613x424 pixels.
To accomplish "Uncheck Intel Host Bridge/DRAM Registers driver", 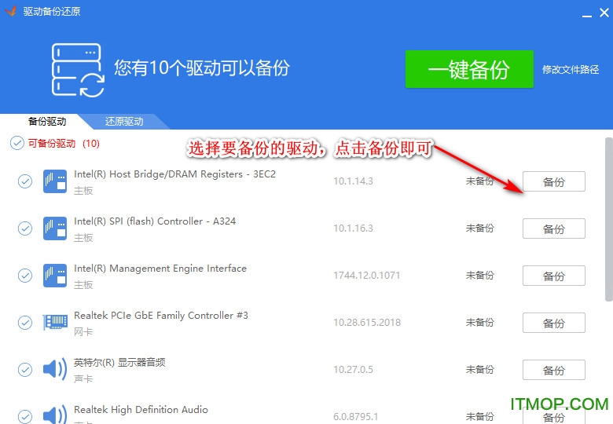I will (x=25, y=181).
